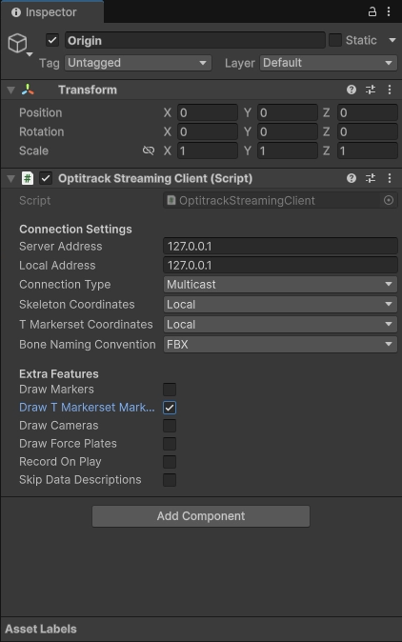Enable the Static checkbox

[335, 40]
